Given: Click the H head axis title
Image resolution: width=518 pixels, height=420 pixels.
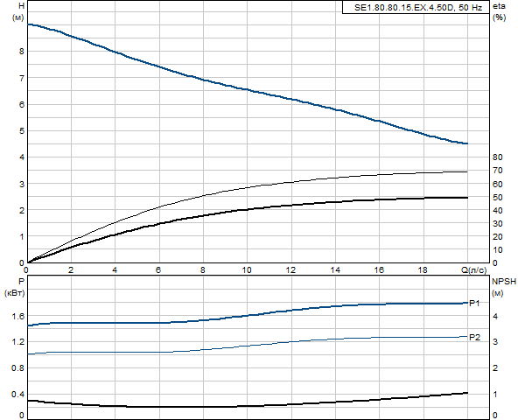Looking at the screenshot, I should pos(22,6).
